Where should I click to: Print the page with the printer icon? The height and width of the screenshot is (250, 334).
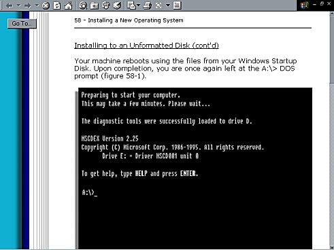click(148, 5)
